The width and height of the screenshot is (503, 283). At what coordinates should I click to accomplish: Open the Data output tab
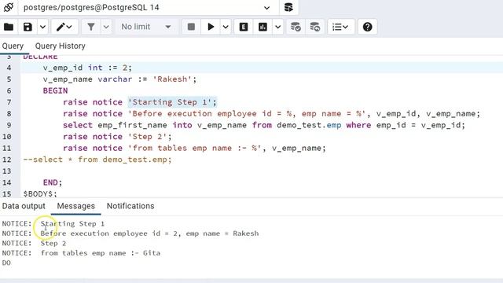[x=24, y=206]
